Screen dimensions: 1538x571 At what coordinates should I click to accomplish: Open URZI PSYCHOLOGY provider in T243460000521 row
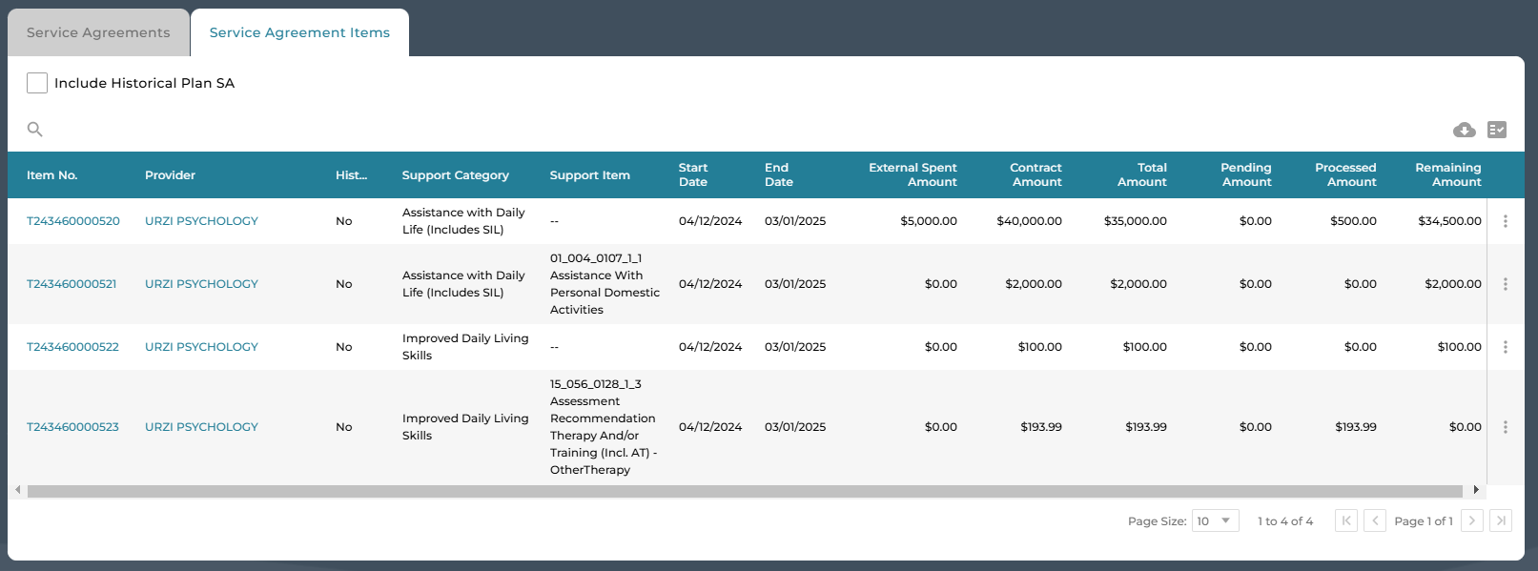201,284
